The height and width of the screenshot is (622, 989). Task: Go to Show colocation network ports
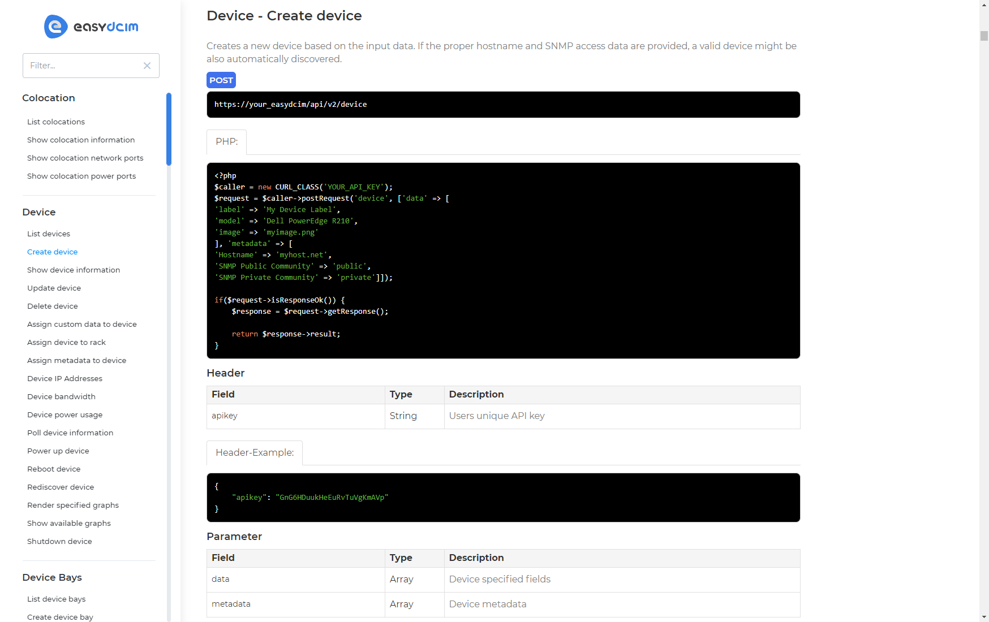85,158
